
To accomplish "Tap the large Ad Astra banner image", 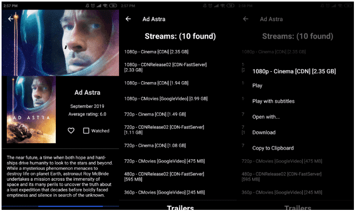I will coord(61,43).
